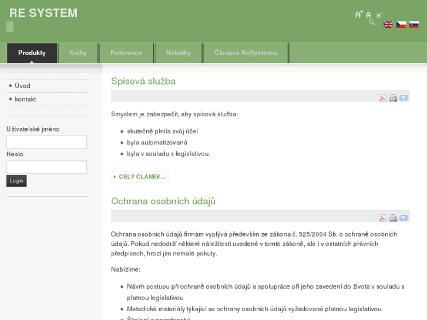Switch language with the UK flag
The width and height of the screenshot is (427, 320).
click(388, 25)
